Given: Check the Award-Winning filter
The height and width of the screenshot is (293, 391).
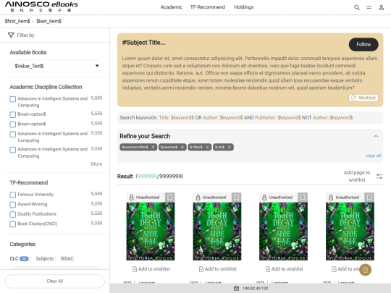Looking at the screenshot, I should click(13, 205).
